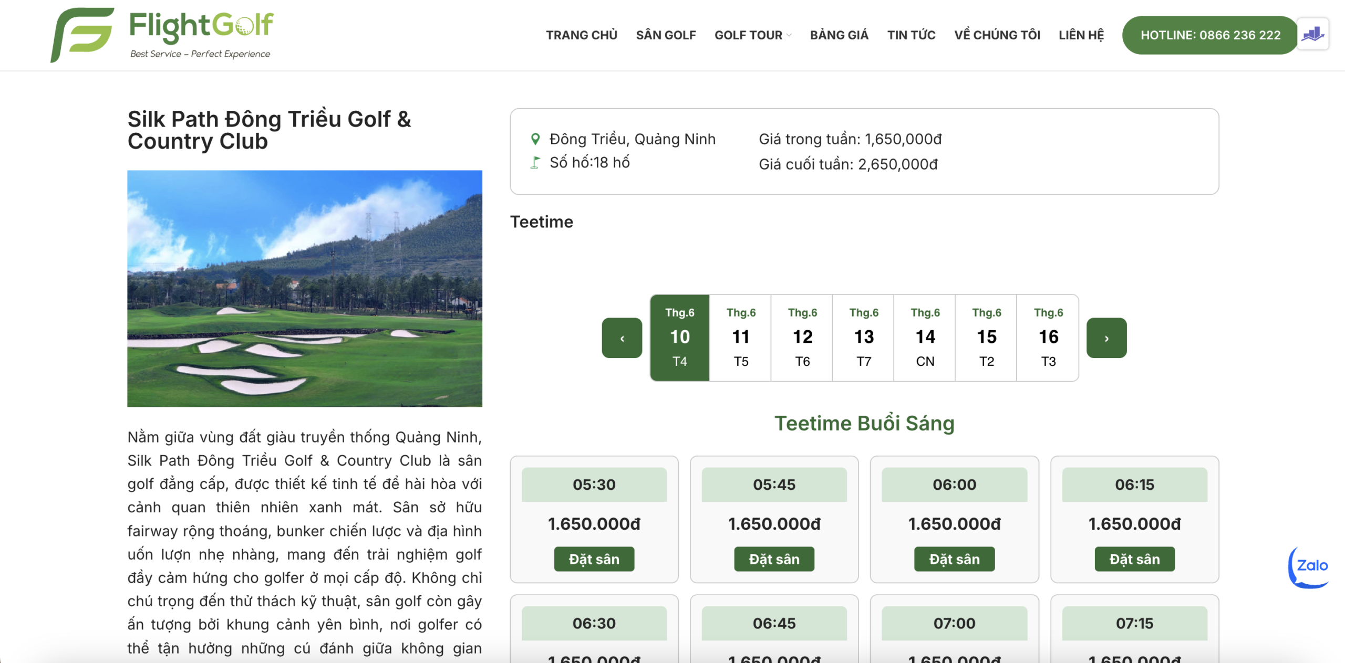This screenshot has height=663, width=1345.
Task: Click the 06:15 slot price 1.650.000đ
Action: coord(1135,524)
